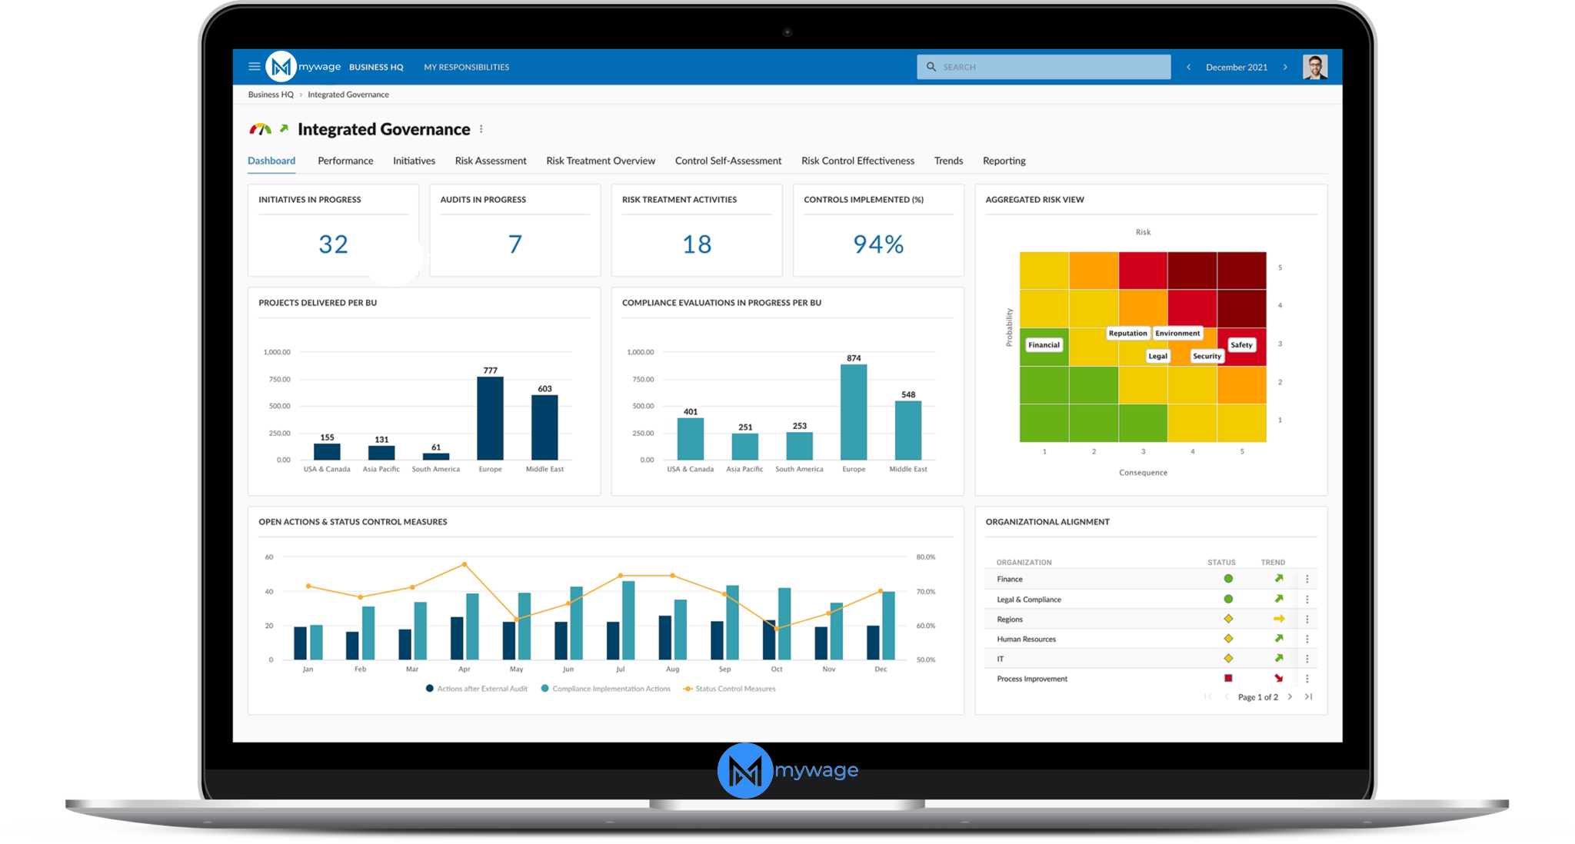The height and width of the screenshot is (844, 1575).
Task: Open My Responsibilities in top navigation
Action: (466, 67)
